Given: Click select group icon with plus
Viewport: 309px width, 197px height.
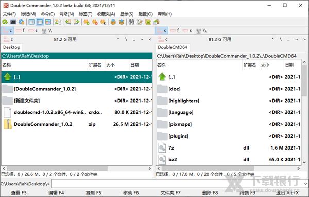Looking at the screenshot, I should point(87,22).
